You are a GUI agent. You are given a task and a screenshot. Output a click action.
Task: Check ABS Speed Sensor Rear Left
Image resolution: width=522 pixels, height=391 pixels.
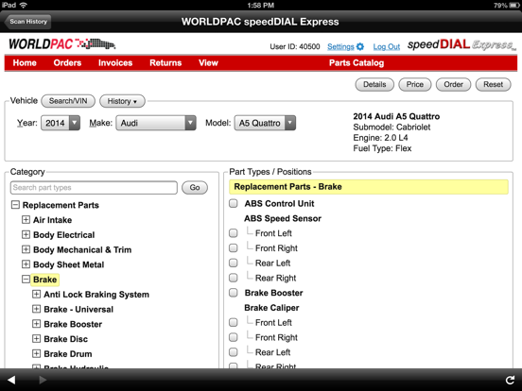pyautogui.click(x=234, y=263)
